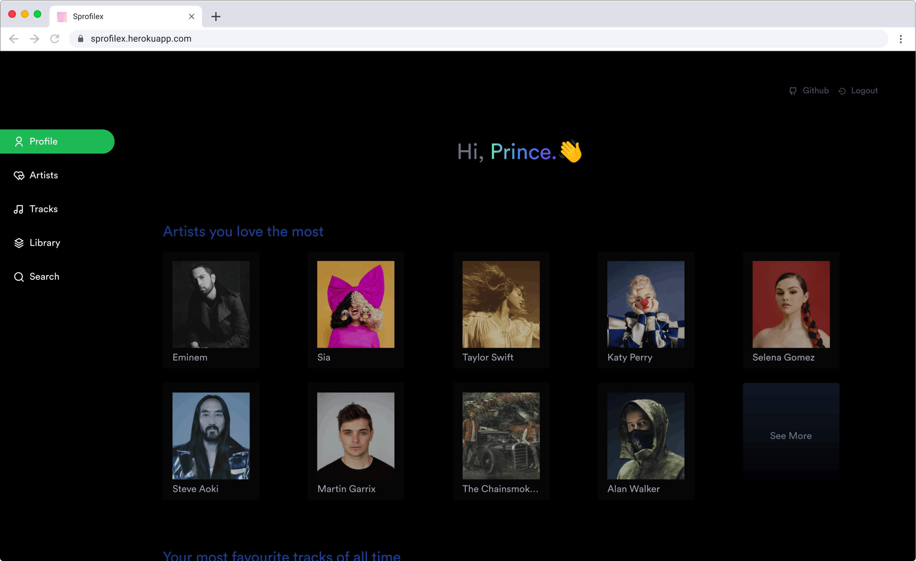
Task: Open the Profile sidebar item
Action: click(57, 141)
